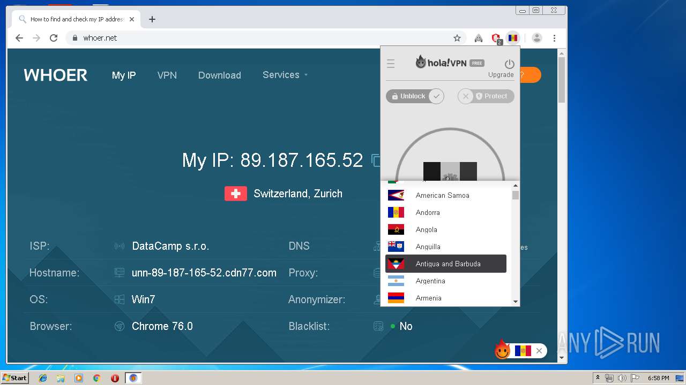Viewport: 686px width, 385px height.
Task: Click the gray extension icon beside star
Action: pos(479,38)
